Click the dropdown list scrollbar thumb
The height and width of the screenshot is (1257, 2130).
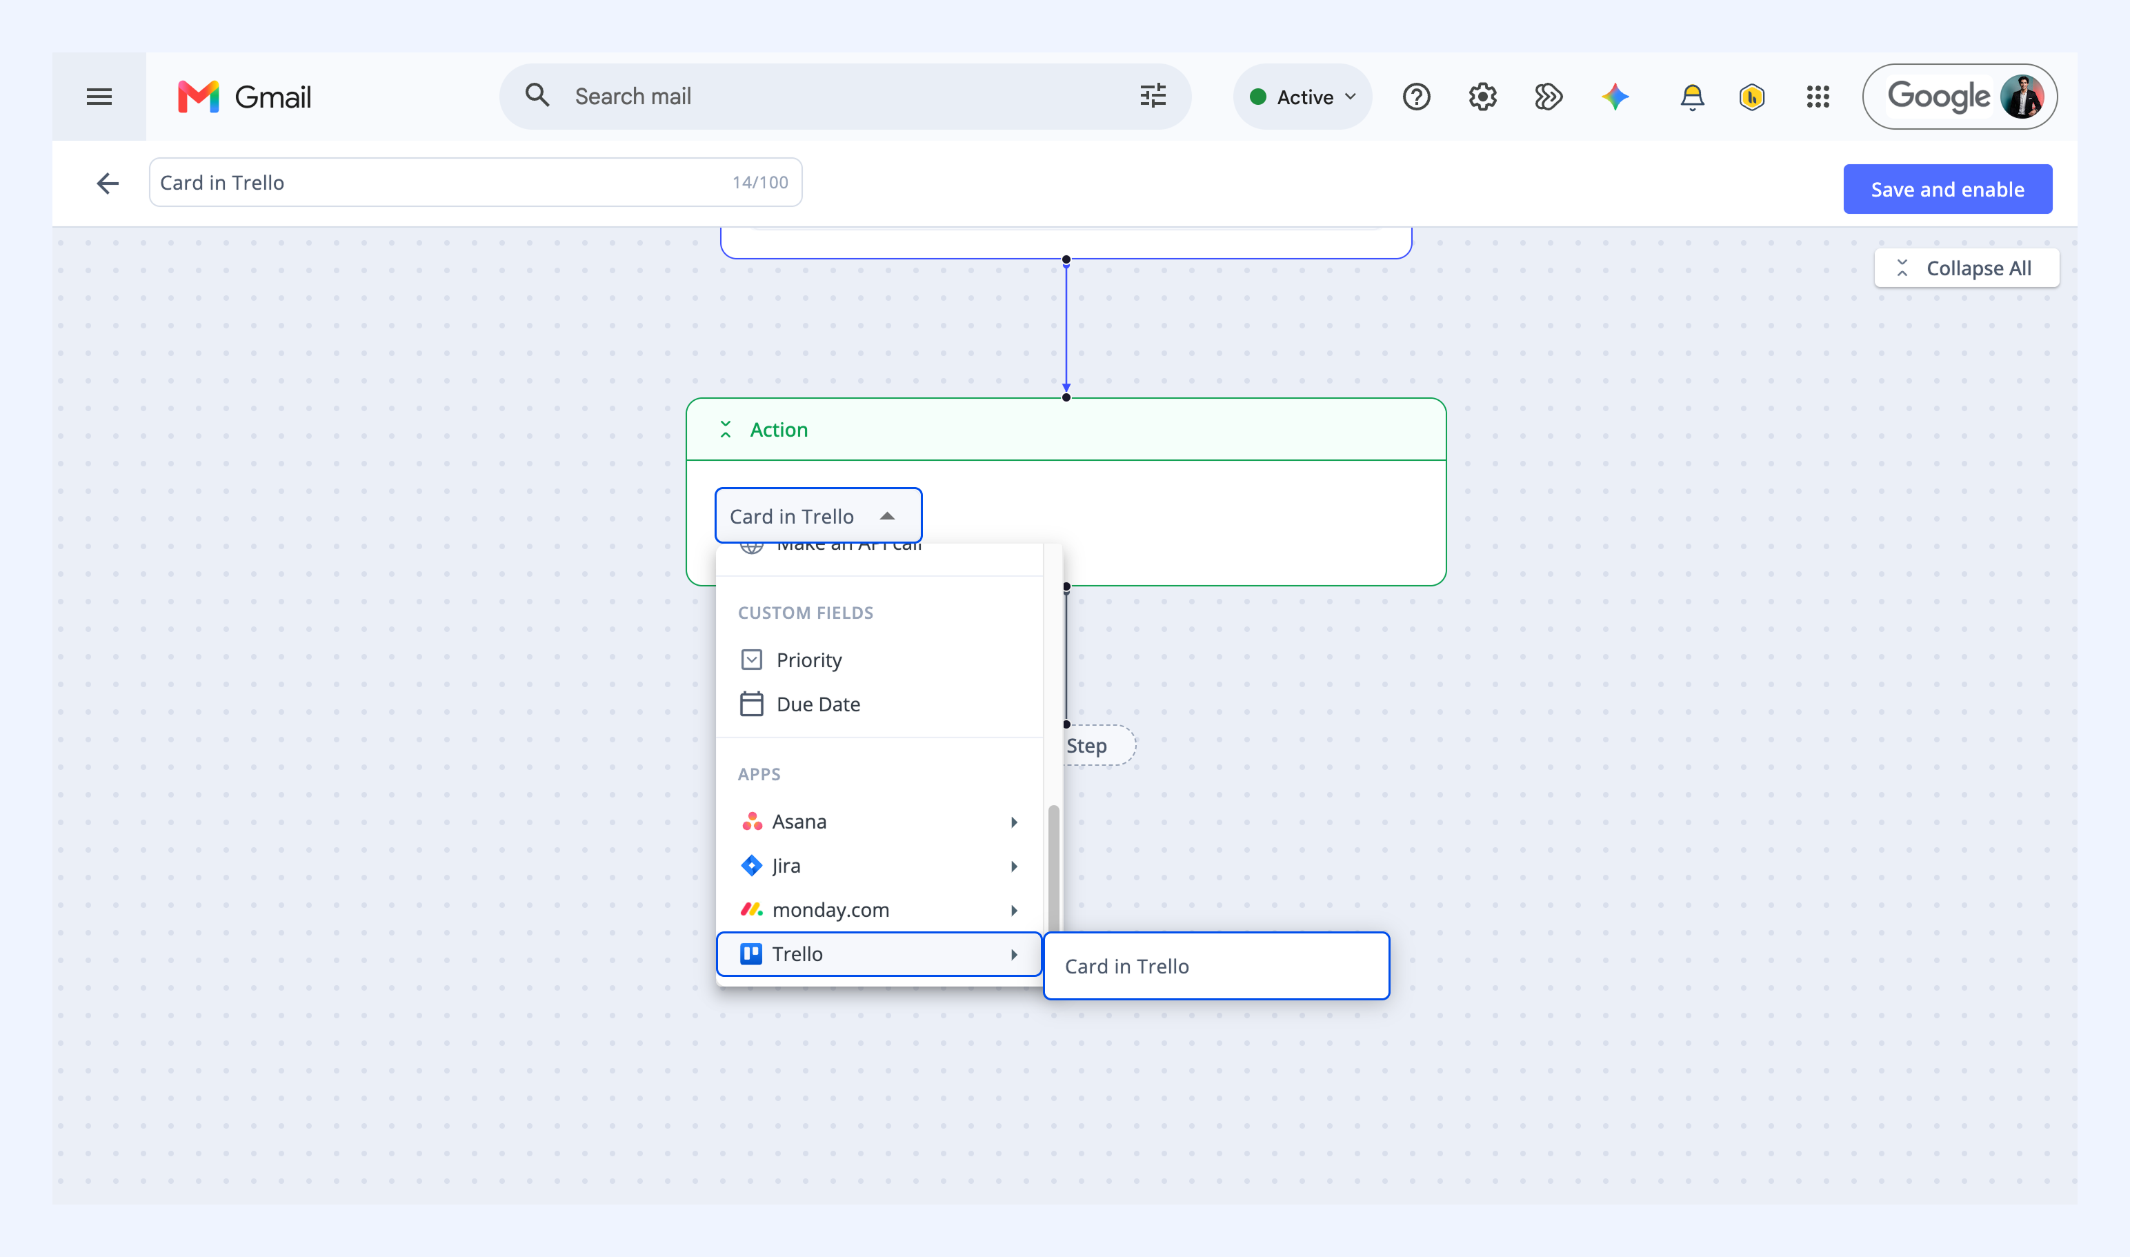click(1053, 869)
